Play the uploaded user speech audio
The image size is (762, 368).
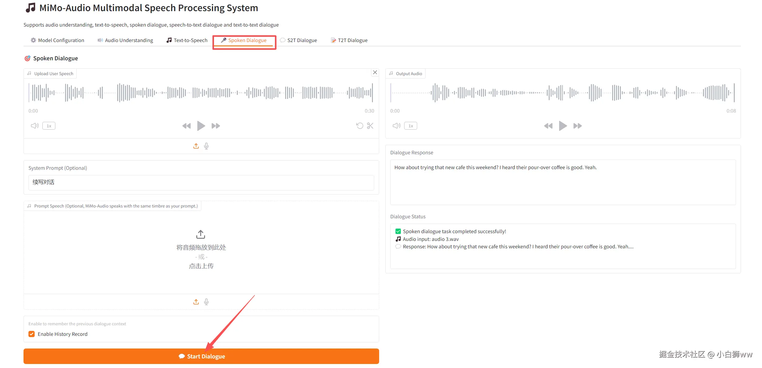coord(201,126)
